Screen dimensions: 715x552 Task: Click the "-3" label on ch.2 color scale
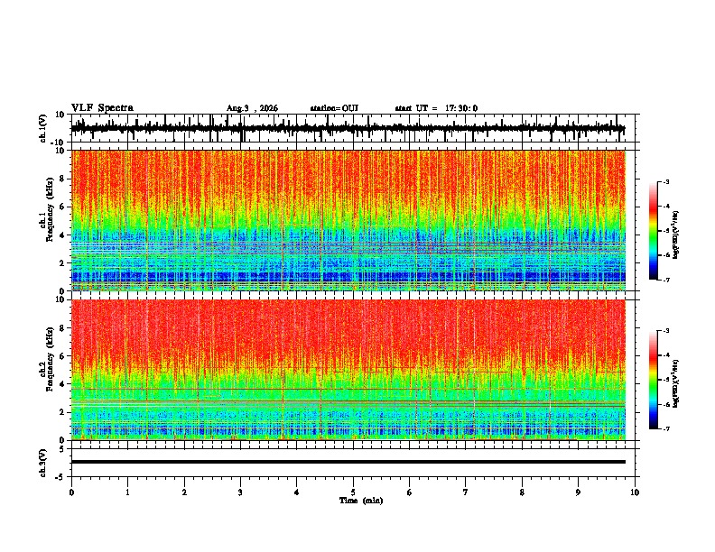tap(665, 331)
